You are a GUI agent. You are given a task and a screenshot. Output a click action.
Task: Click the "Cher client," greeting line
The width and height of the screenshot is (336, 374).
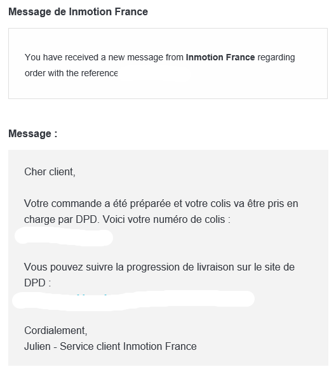tap(50, 171)
